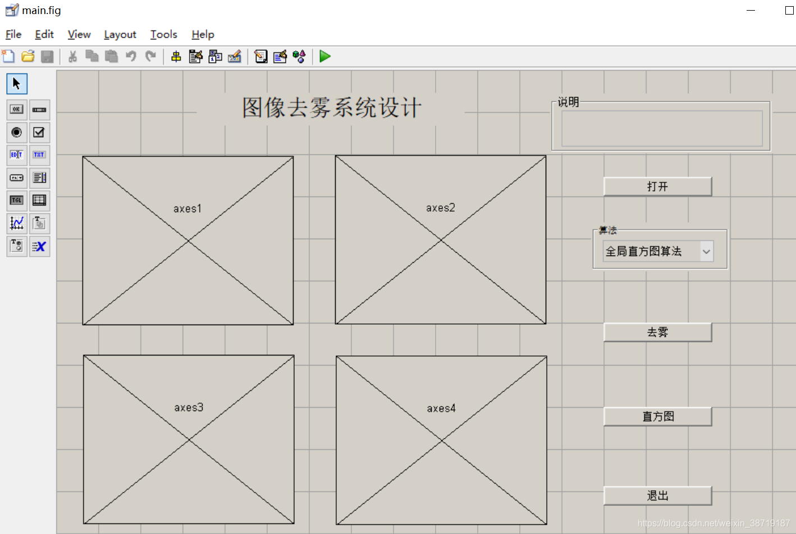Pick the Panel component tool
This screenshot has width=796, height=534.
click(x=39, y=223)
